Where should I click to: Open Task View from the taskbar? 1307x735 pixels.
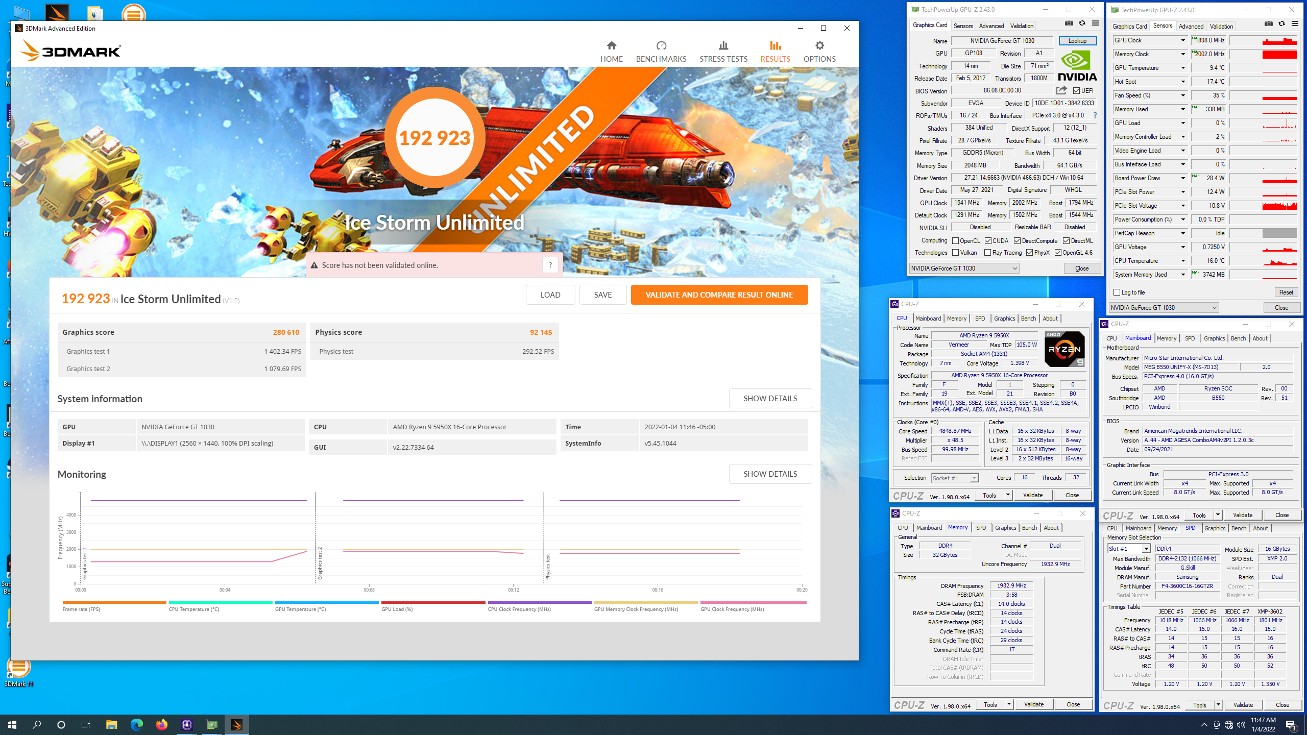pyautogui.click(x=86, y=724)
